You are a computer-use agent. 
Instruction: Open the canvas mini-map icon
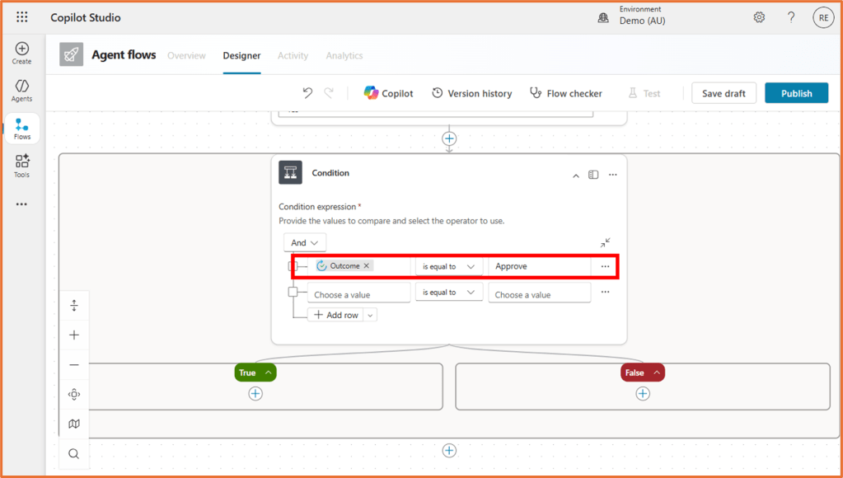coord(73,424)
